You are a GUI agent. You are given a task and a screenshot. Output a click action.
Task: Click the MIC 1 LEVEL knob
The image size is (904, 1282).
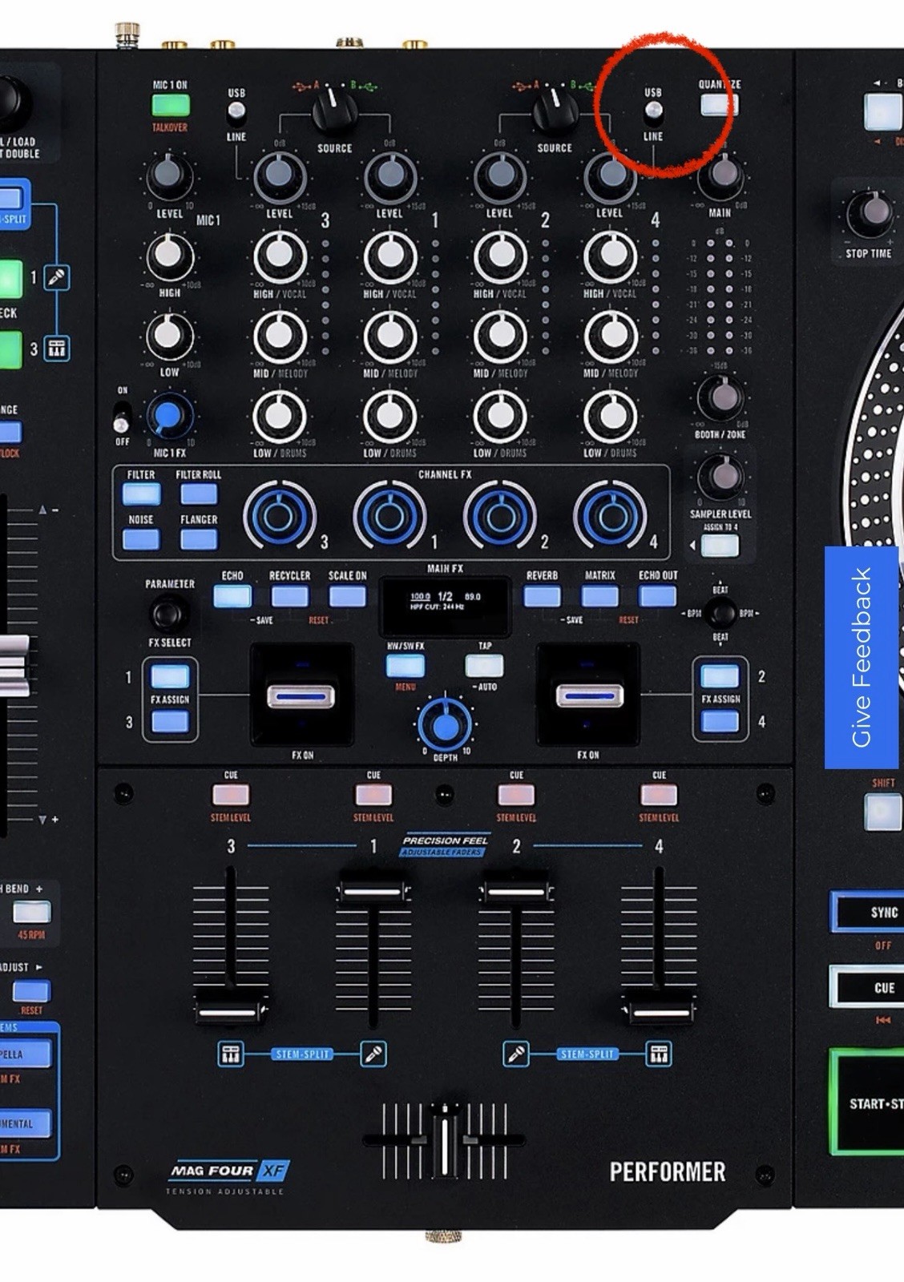169,175
